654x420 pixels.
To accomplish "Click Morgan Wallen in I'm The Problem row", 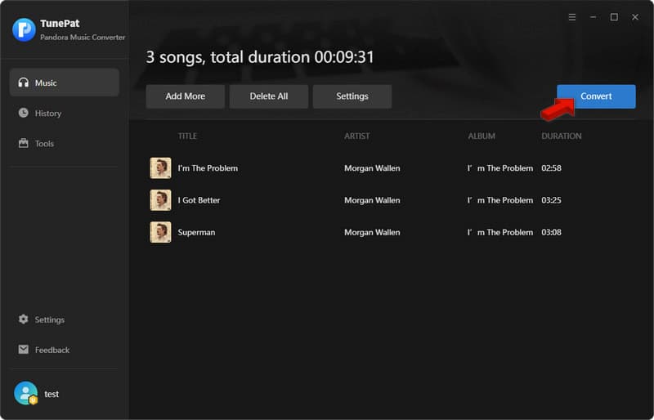I will (372, 168).
